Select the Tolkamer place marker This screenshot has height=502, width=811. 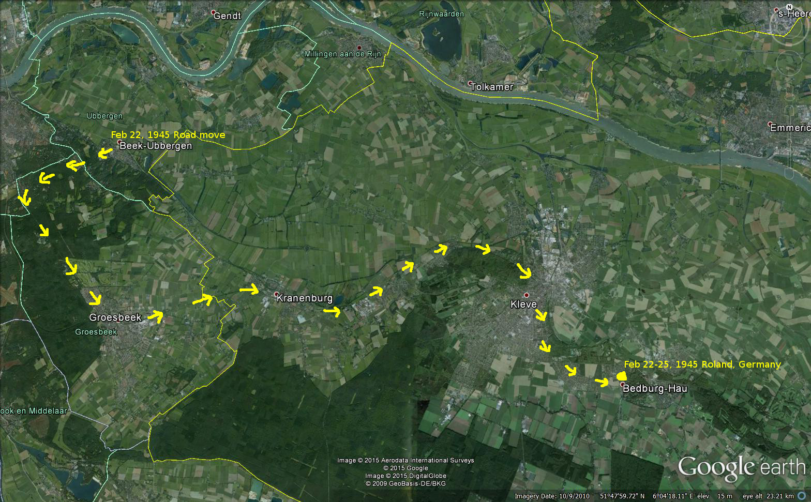click(470, 83)
